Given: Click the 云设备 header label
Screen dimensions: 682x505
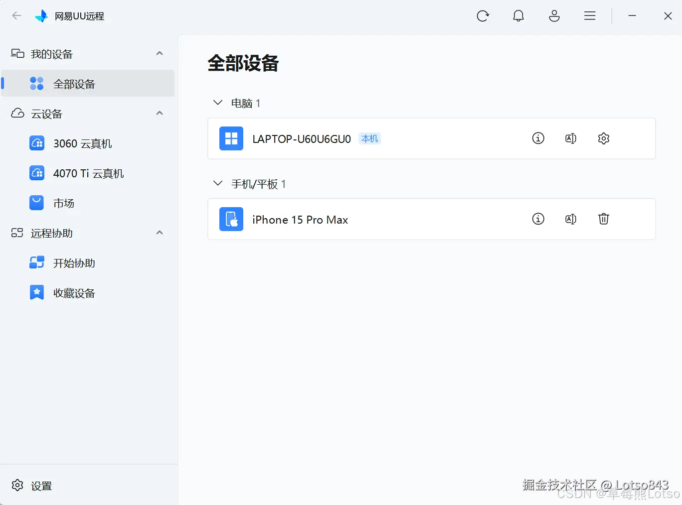Looking at the screenshot, I should click(x=47, y=114).
